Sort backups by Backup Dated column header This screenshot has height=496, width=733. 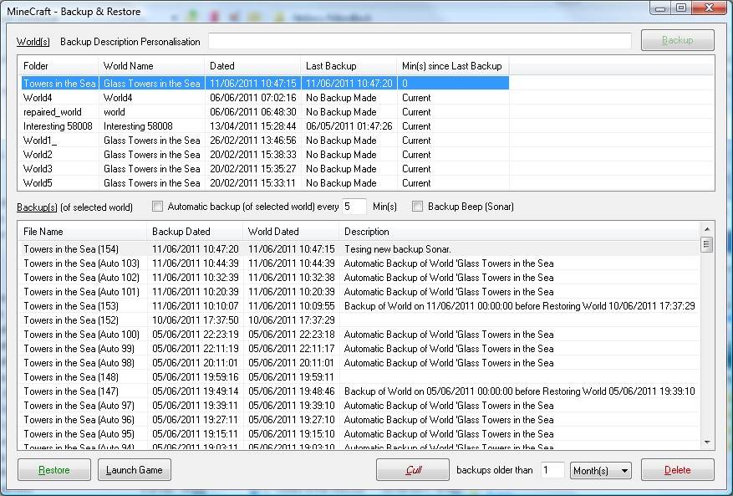194,232
